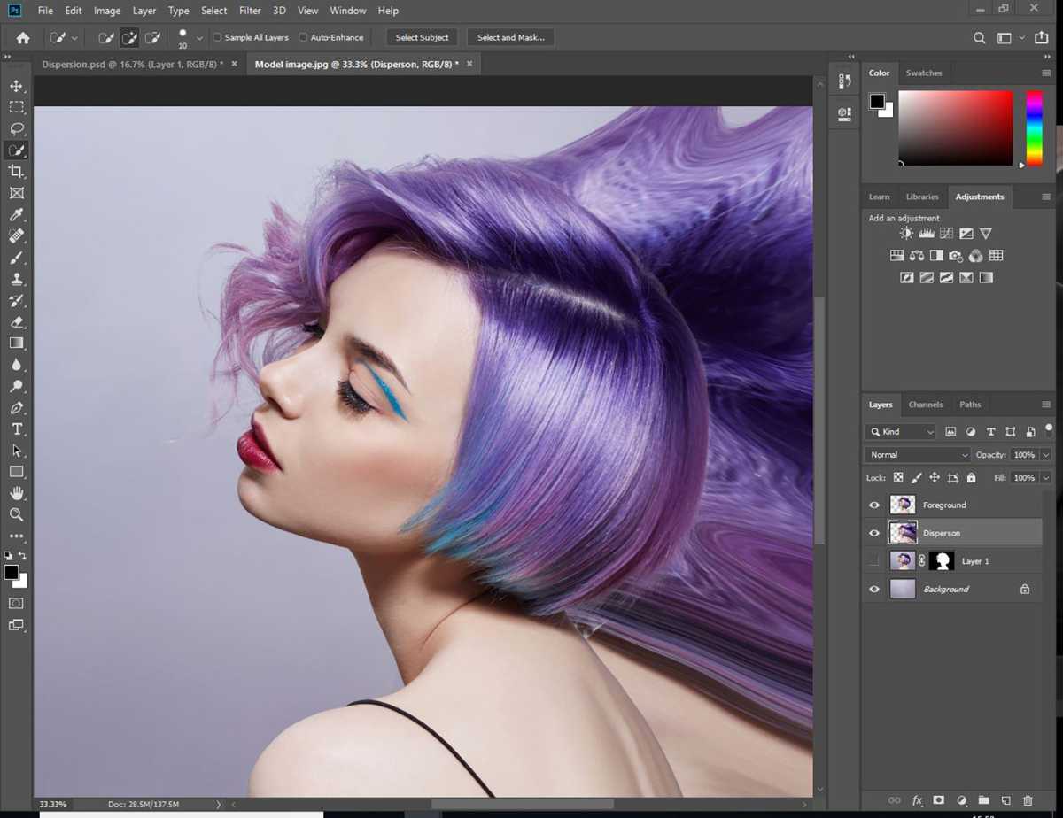
Task: Add a Brightness/Contrast adjustment layer
Action: point(905,233)
